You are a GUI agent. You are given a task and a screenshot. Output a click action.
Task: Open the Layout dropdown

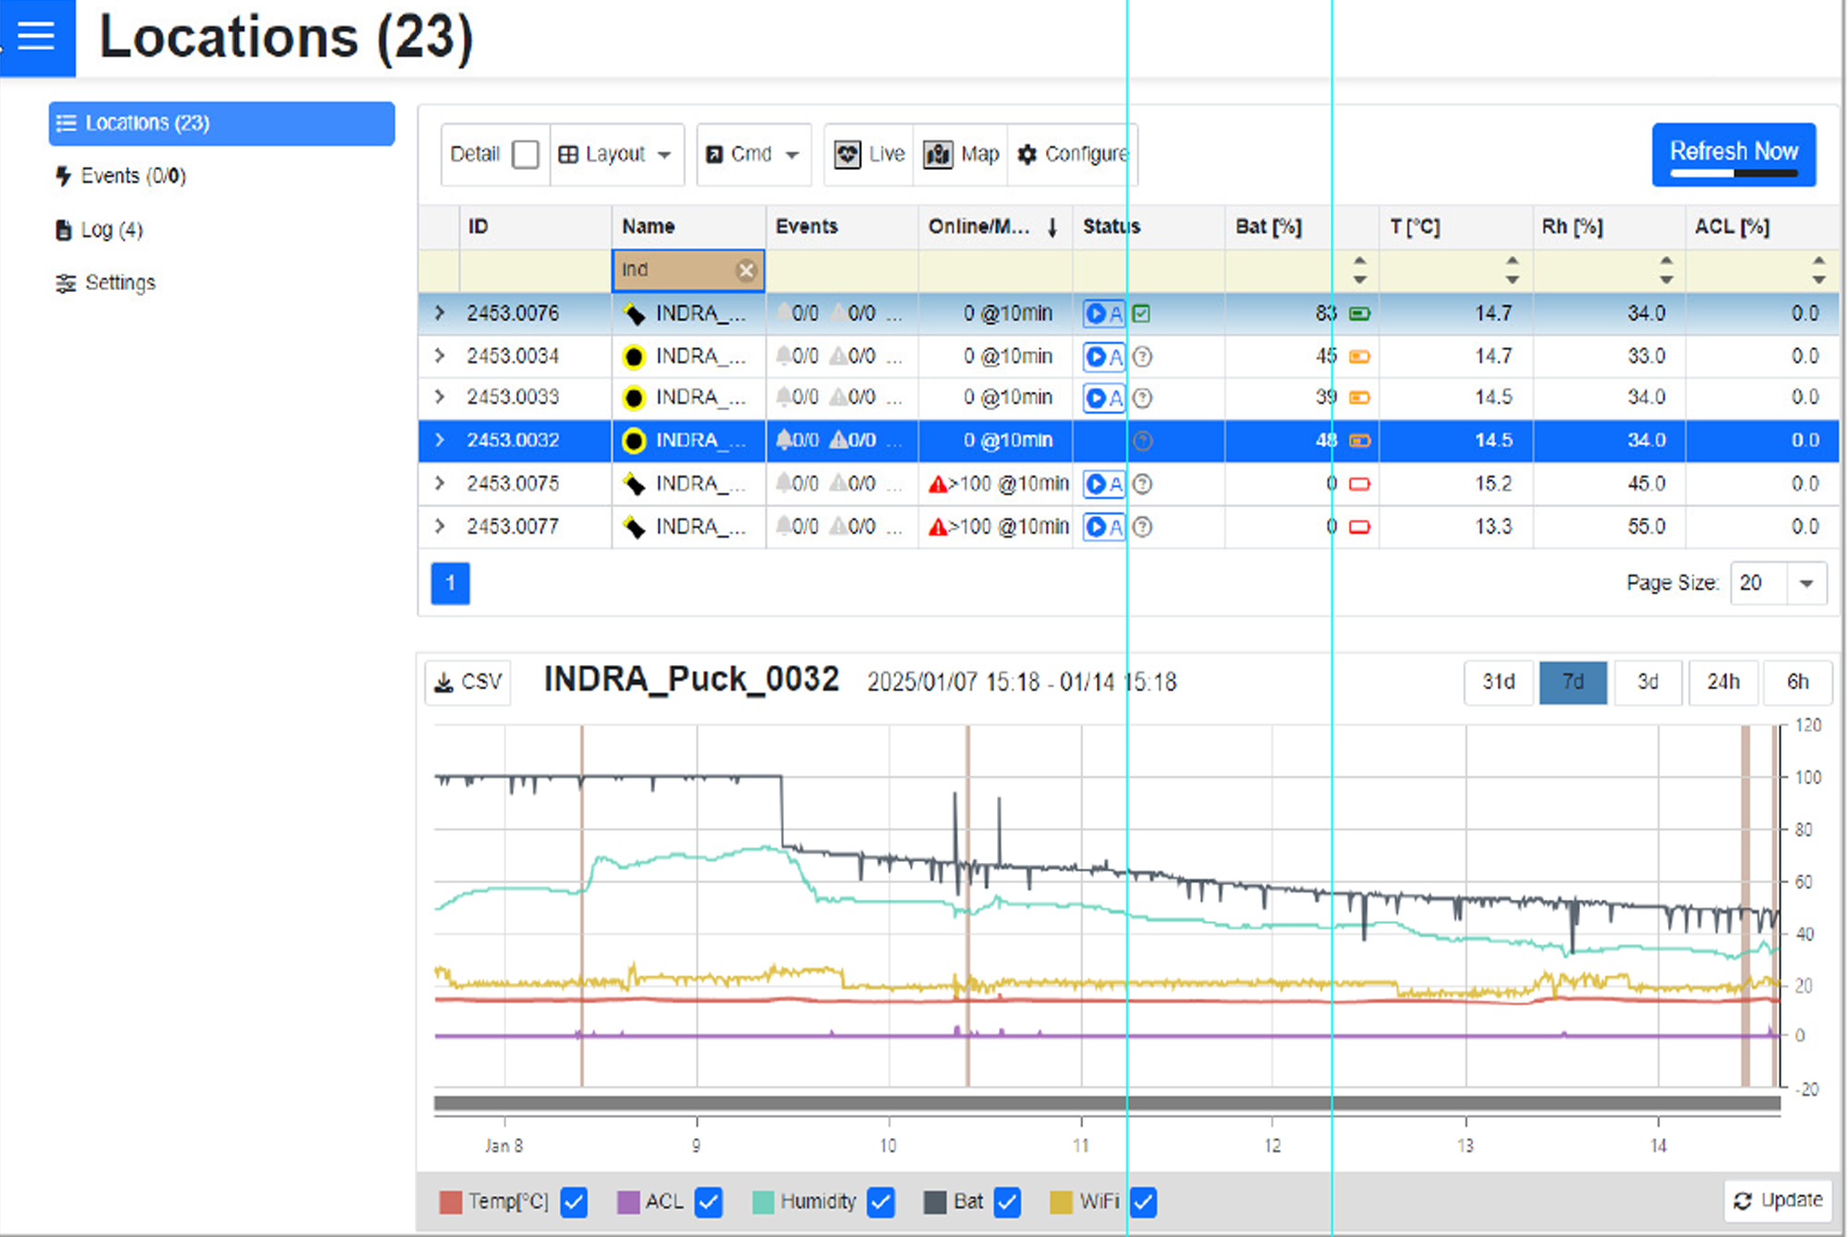[616, 154]
